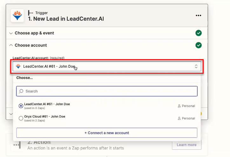Click up-down arrows on account dropdown
Image resolution: width=230 pixels, height=157 pixels.
196,66
